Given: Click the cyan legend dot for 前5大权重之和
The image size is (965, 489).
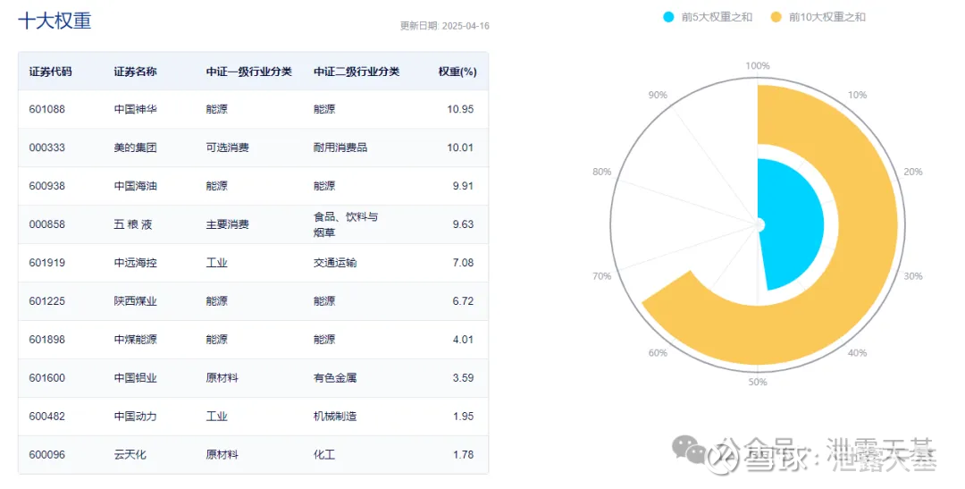Looking at the screenshot, I should tap(668, 17).
